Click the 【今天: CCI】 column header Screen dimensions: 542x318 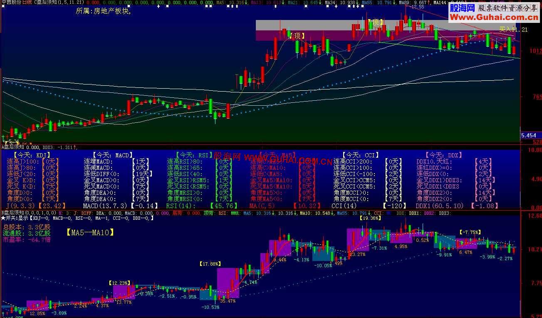[360, 155]
